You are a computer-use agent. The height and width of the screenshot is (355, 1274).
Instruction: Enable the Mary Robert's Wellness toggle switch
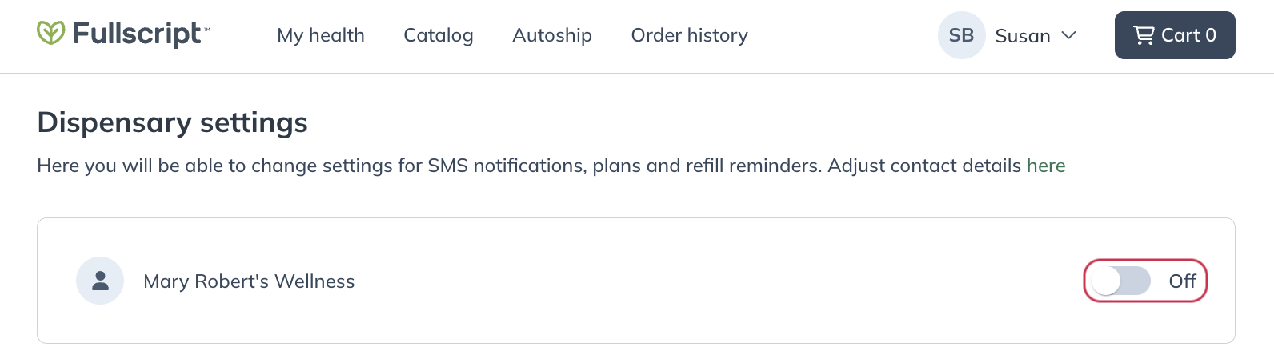tap(1122, 281)
